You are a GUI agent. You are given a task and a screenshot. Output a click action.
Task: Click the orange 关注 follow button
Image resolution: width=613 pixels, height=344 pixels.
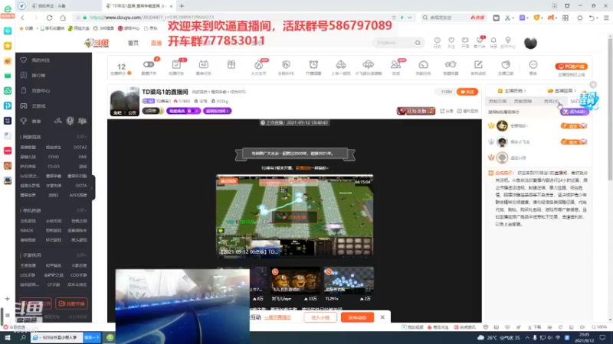467,92
